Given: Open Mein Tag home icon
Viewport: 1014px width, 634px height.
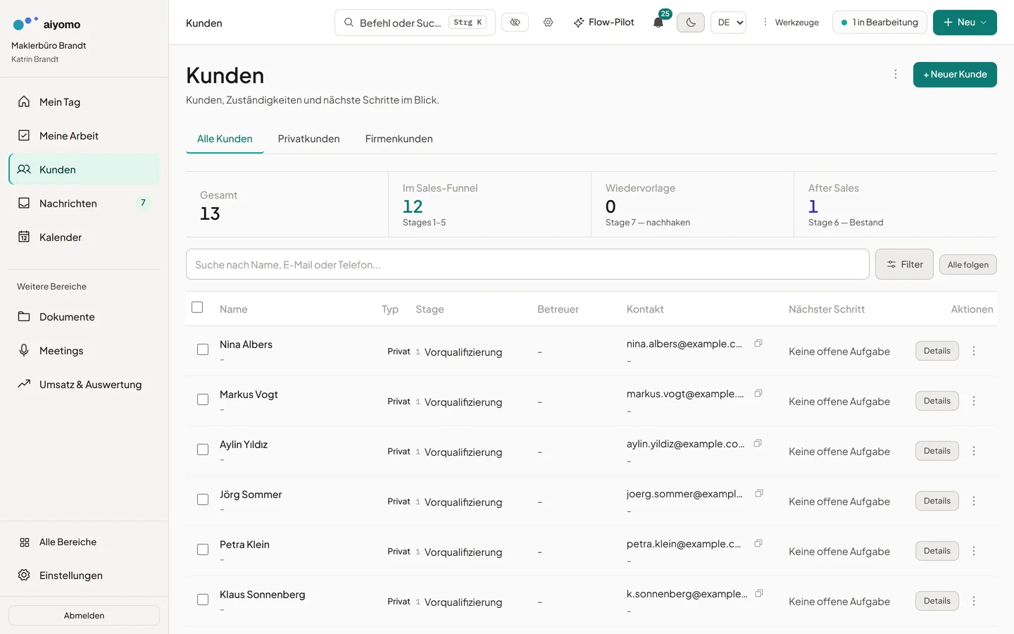Looking at the screenshot, I should [x=24, y=101].
